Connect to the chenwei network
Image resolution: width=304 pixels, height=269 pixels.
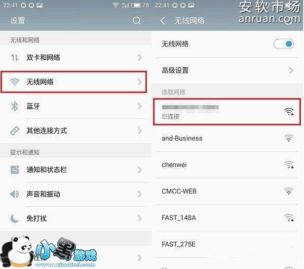pos(227,165)
